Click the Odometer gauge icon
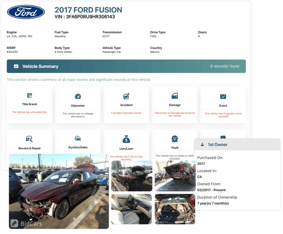The width and height of the screenshot is (283, 234). [x=78, y=96]
